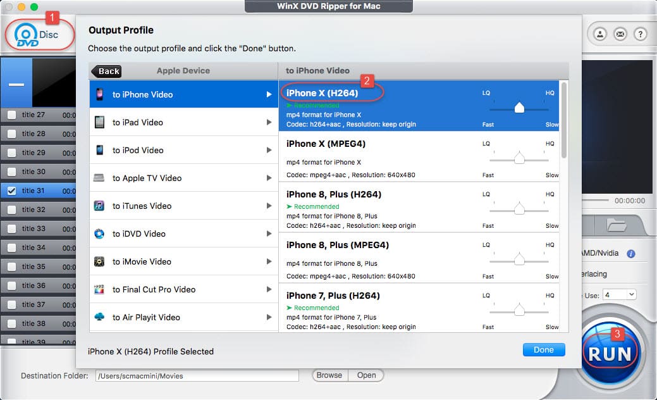Click the iPod device icon
Image resolution: width=657 pixels, height=400 pixels.
click(x=100, y=150)
